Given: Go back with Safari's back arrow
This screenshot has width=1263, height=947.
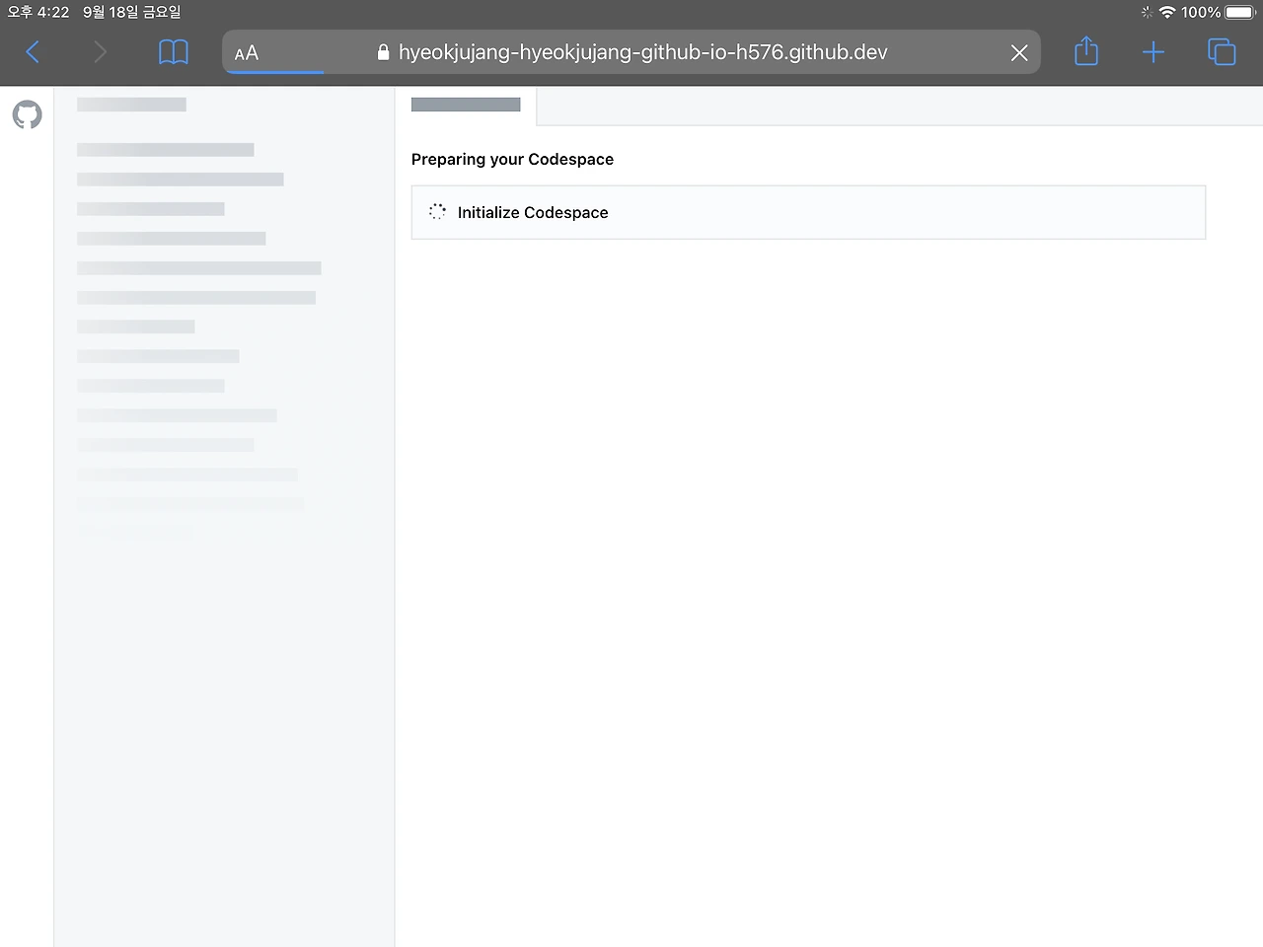Looking at the screenshot, I should tap(33, 52).
